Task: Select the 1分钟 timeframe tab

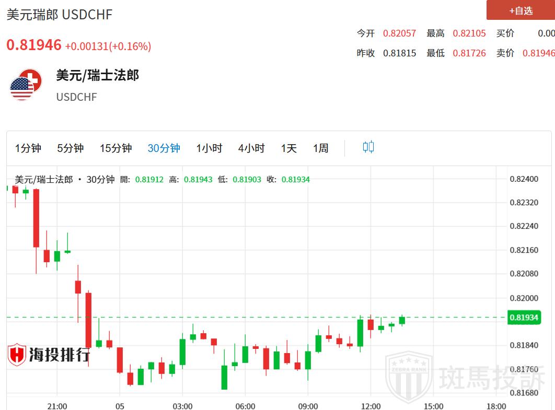Action: pos(28,148)
